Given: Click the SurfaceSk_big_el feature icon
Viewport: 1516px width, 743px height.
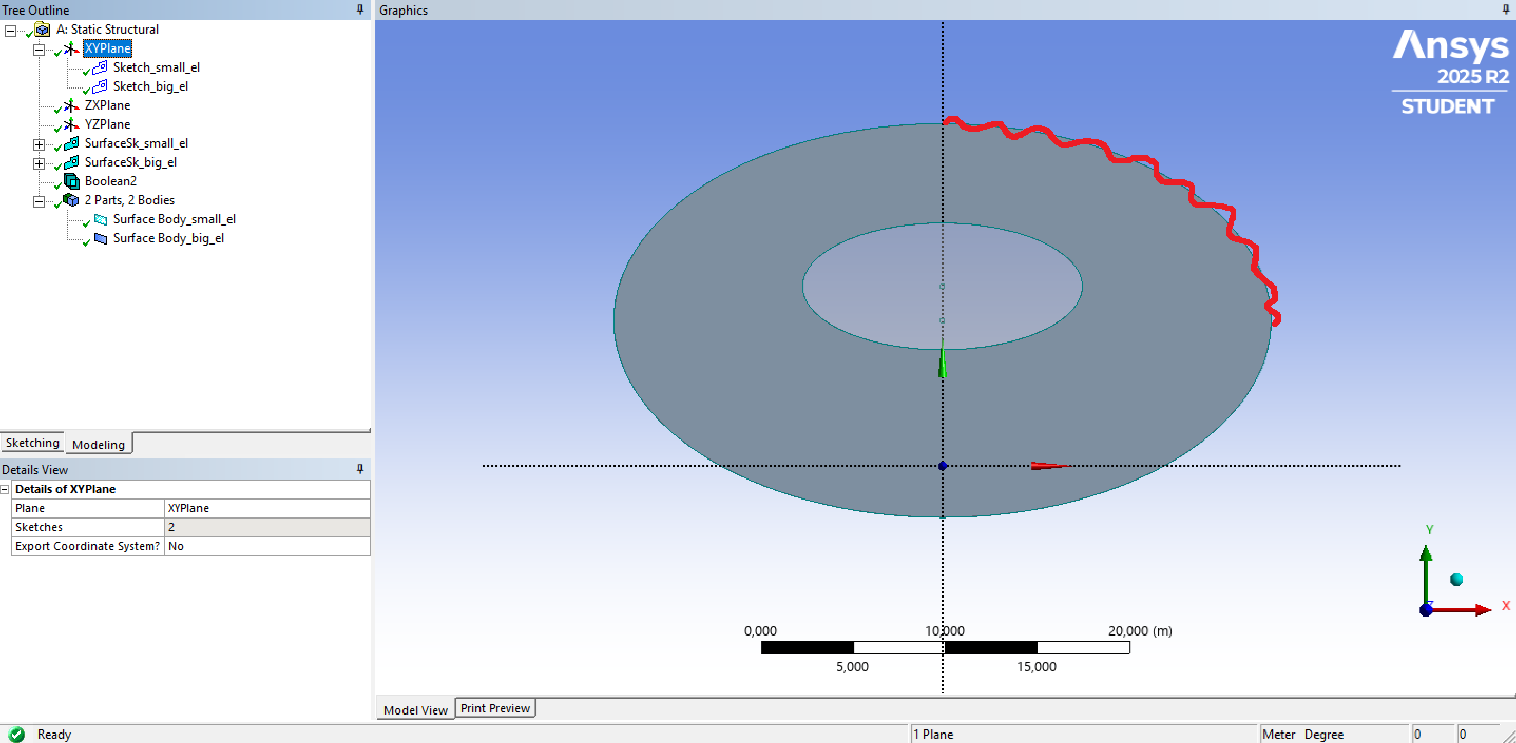Looking at the screenshot, I should pyautogui.click(x=71, y=162).
